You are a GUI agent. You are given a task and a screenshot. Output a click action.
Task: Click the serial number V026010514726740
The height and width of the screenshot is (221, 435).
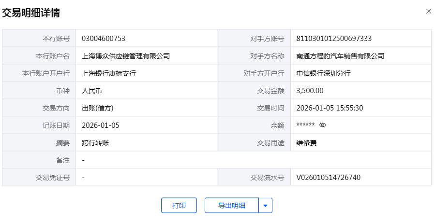[x=328, y=178]
